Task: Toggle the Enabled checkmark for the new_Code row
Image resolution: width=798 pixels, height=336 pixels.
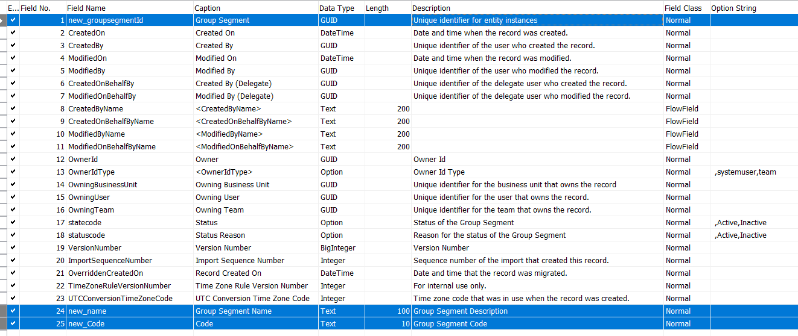Action: (13, 323)
